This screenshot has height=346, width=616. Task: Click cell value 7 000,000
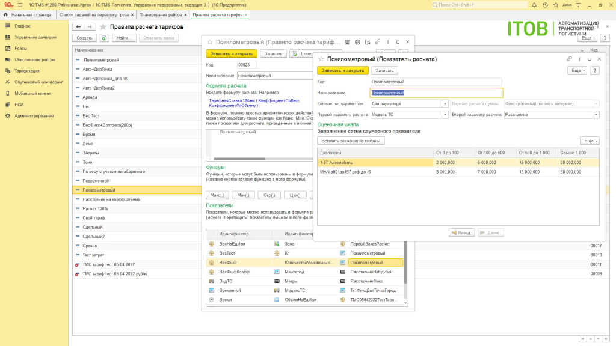[x=486, y=172]
